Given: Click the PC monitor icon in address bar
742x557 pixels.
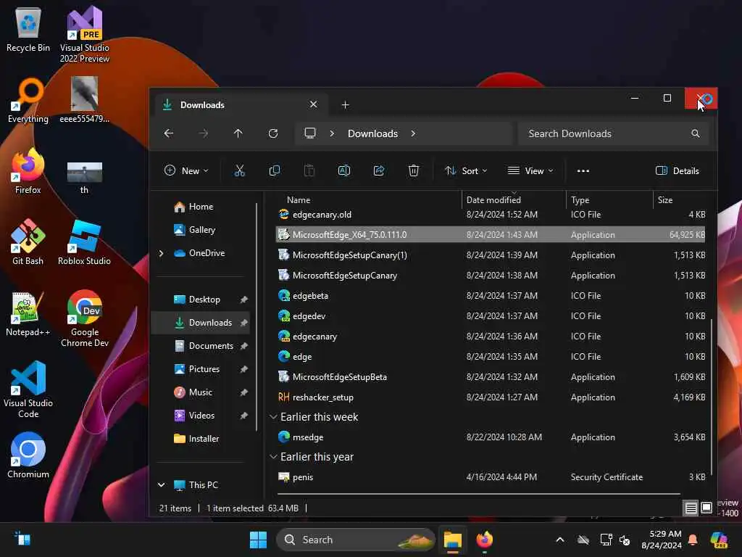Looking at the screenshot, I should click(x=310, y=133).
